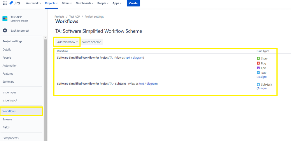Viewport: 291px width, 141px height.
Task: Click the Projects breadcrumb link
Action: coord(59,17)
